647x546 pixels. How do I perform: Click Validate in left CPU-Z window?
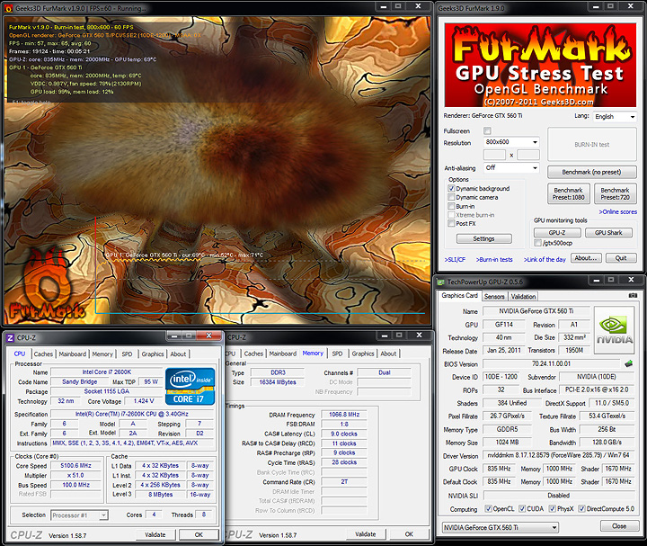155,534
